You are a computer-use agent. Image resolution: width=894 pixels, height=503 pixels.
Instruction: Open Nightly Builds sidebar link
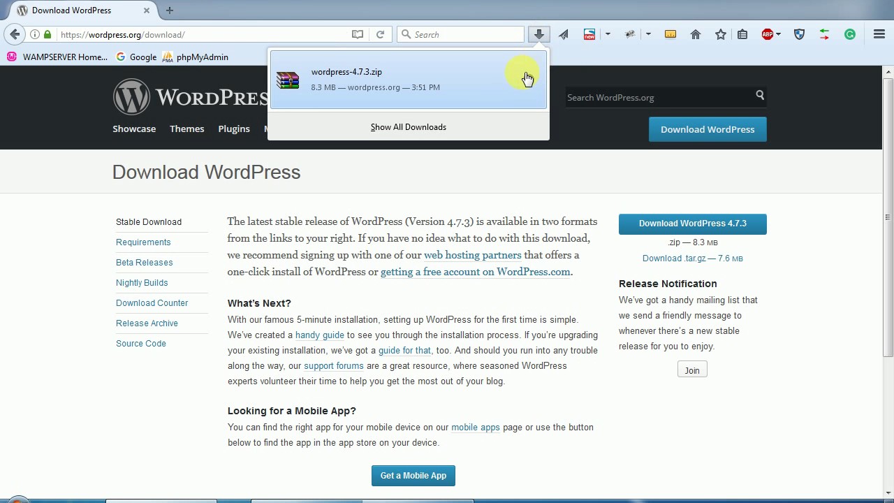[x=142, y=282]
